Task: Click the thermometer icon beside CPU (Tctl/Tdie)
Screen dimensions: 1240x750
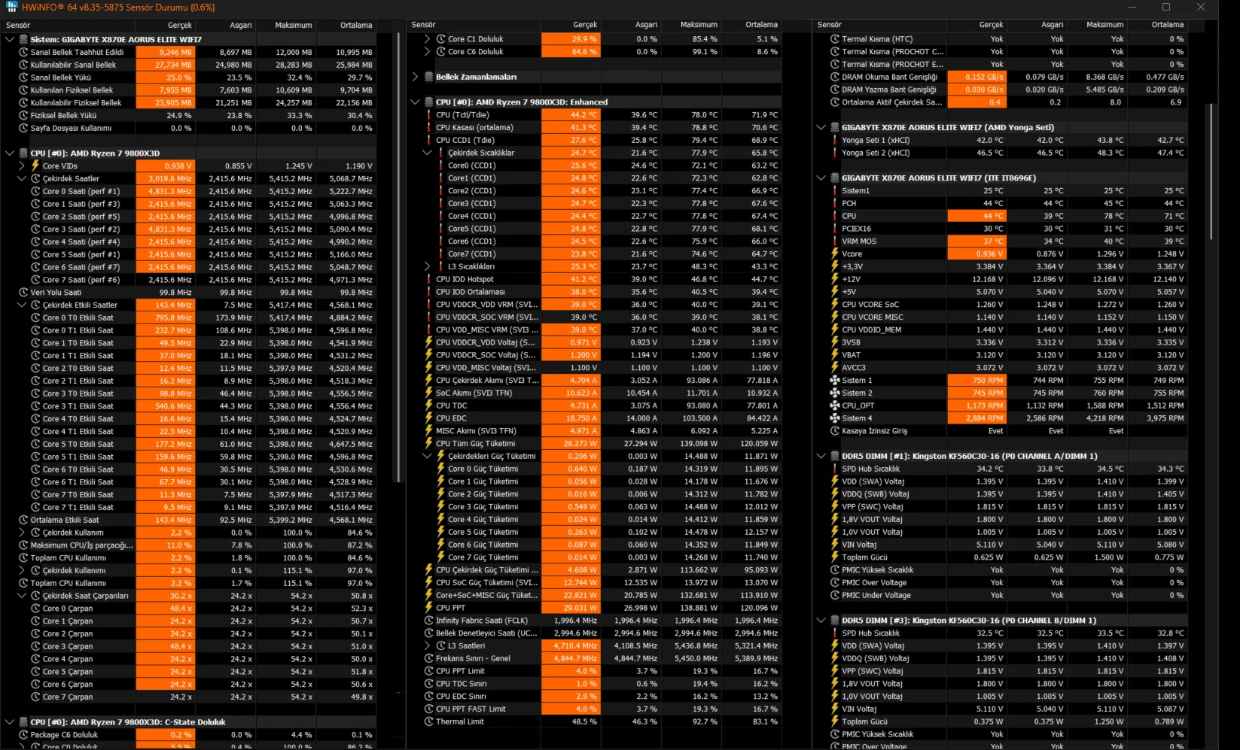Action: click(x=428, y=115)
